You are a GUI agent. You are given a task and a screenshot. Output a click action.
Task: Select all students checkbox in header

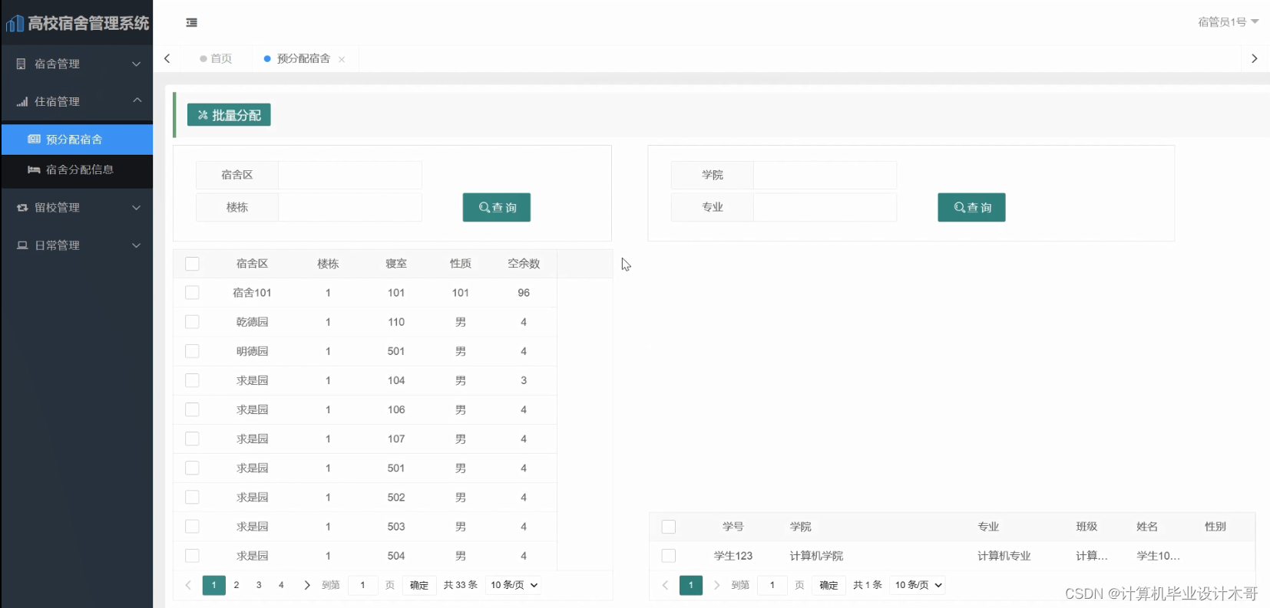(x=669, y=527)
